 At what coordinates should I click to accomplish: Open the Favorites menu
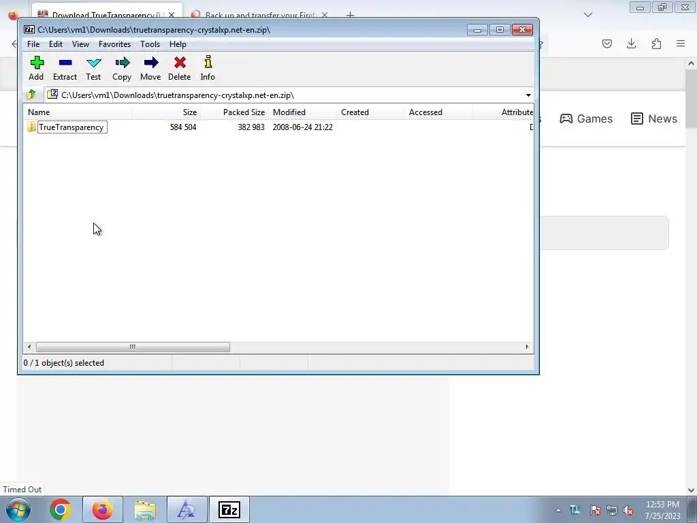click(114, 44)
